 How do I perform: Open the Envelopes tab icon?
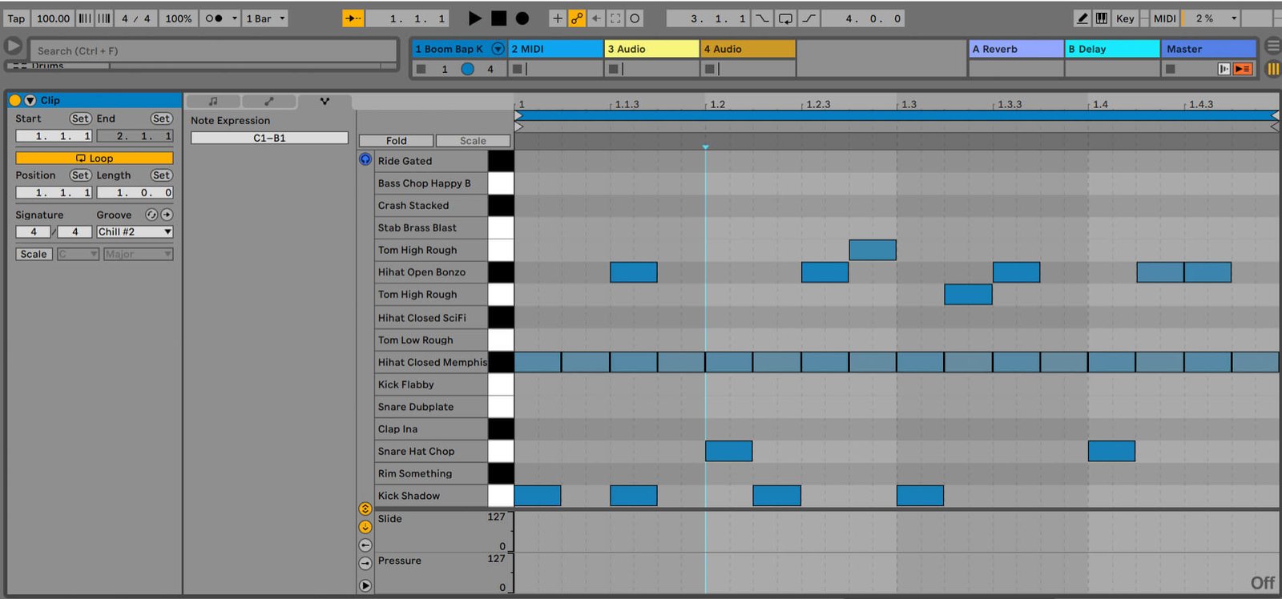[269, 101]
